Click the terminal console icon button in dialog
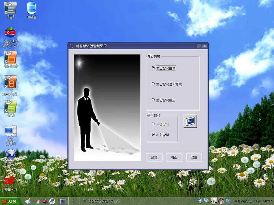 (190, 121)
